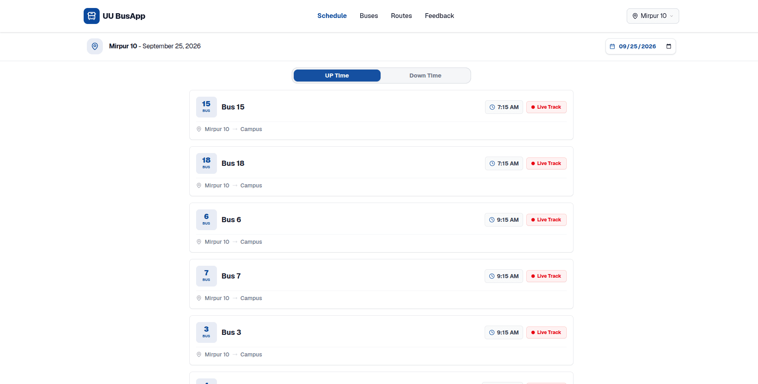Click the Bus 7 number badge
This screenshot has width=758, height=384.
[x=207, y=276]
